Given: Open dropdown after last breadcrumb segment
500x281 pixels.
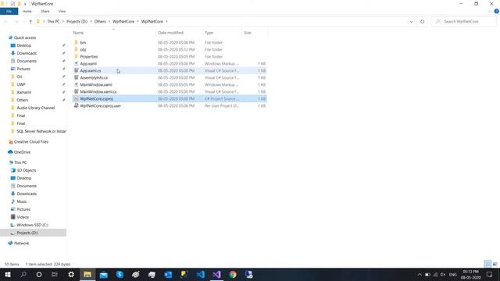Looking at the screenshot, I should point(166,21).
